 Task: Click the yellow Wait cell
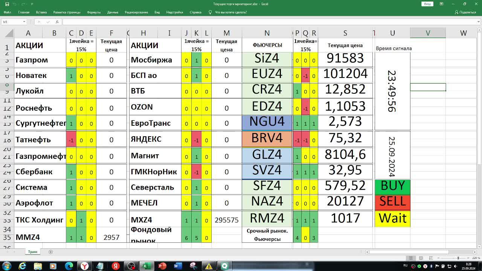[x=392, y=218]
